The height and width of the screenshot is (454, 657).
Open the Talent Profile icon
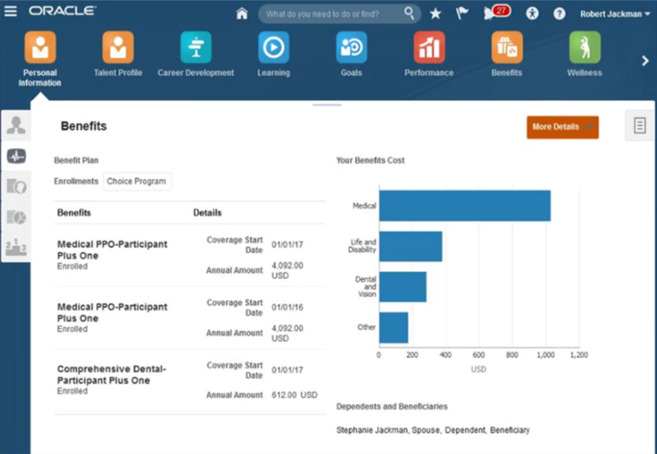point(118,48)
